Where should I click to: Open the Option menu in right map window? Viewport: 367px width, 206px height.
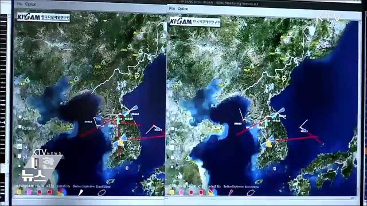183,9
